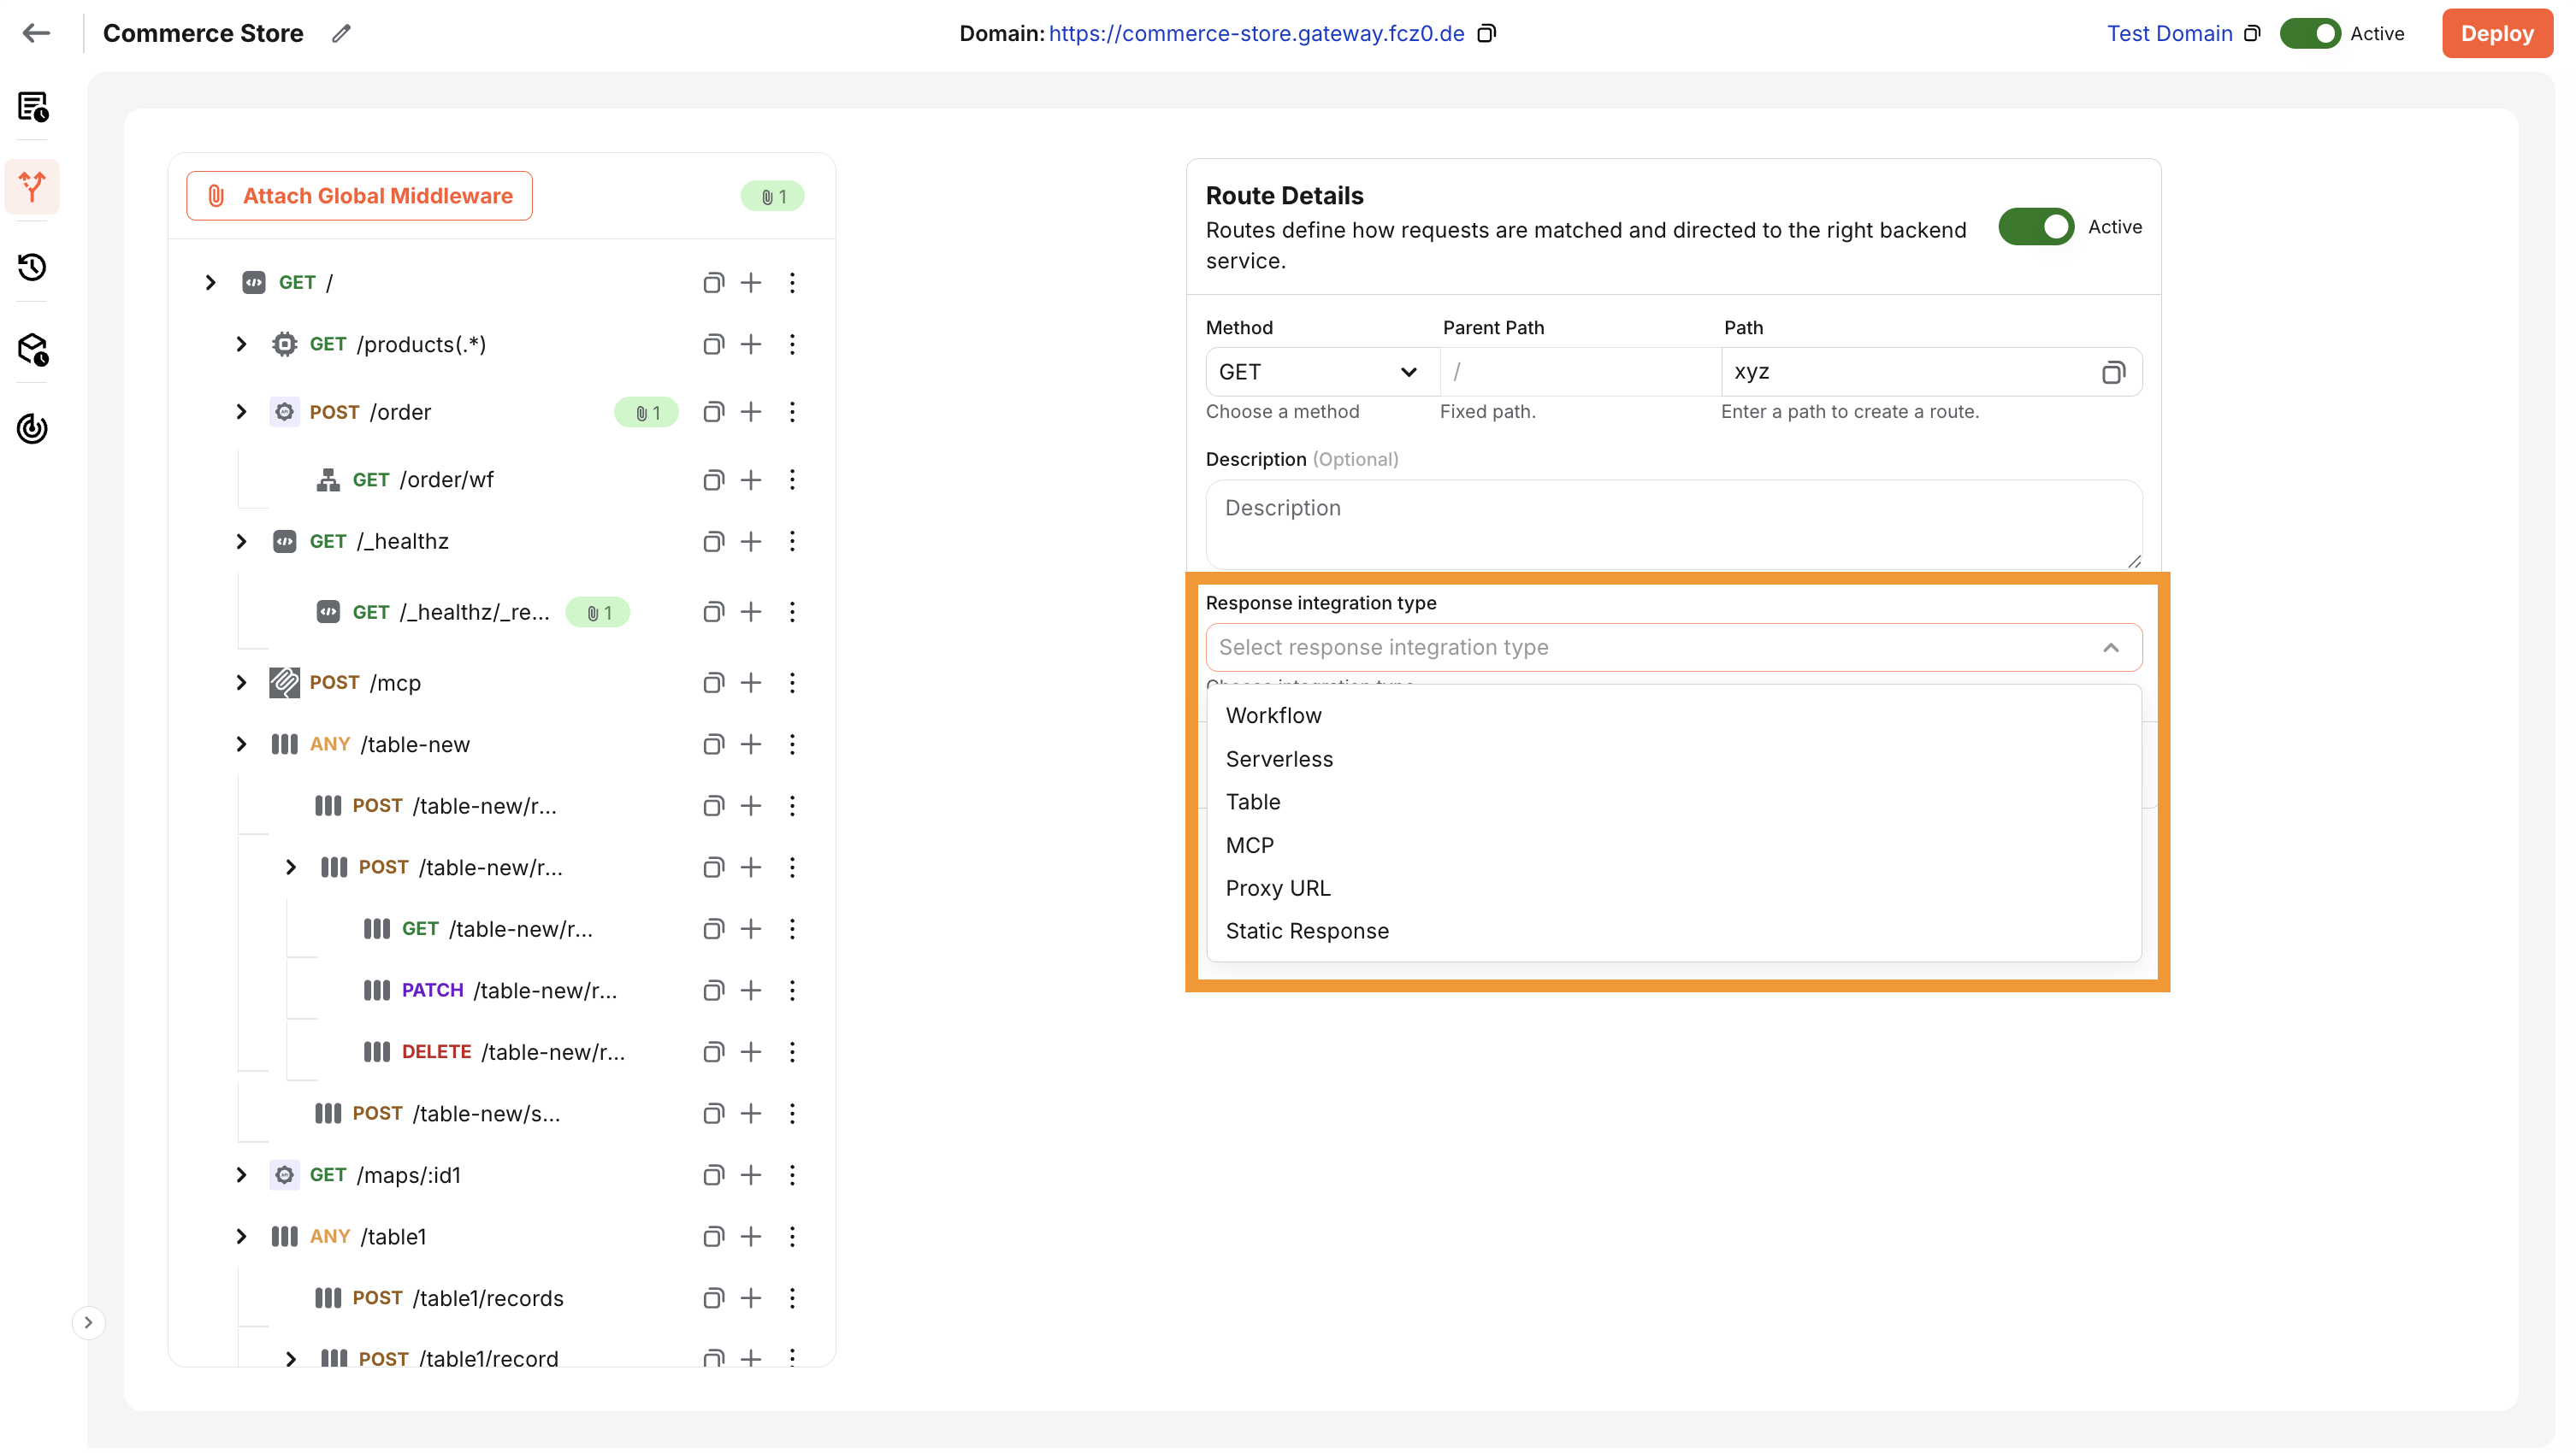
Task: Expand the GET / root route
Action: tap(210, 283)
